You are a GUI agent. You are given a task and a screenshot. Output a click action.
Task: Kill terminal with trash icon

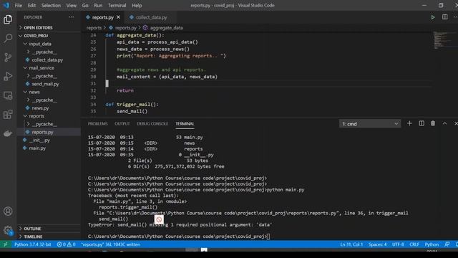click(x=433, y=123)
